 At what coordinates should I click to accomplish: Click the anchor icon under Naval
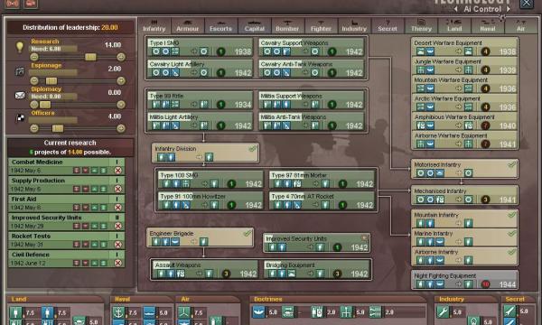click(x=118, y=312)
